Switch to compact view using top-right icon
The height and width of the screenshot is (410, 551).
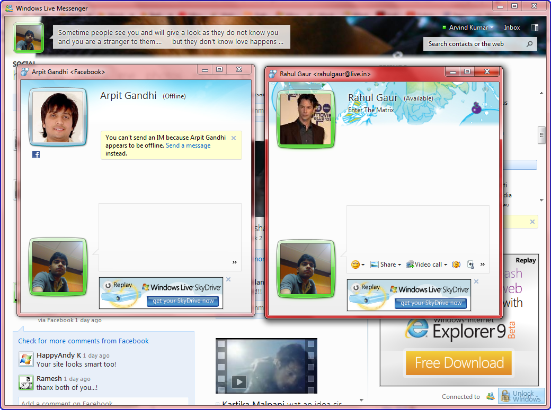tap(535, 28)
